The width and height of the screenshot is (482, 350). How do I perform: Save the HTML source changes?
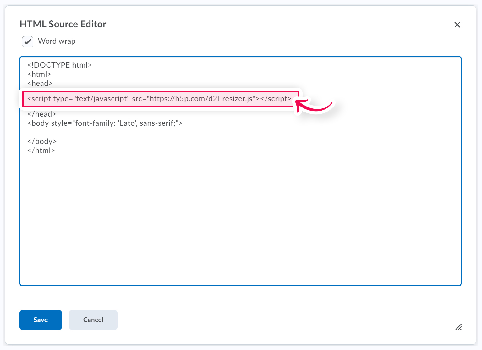pyautogui.click(x=41, y=320)
